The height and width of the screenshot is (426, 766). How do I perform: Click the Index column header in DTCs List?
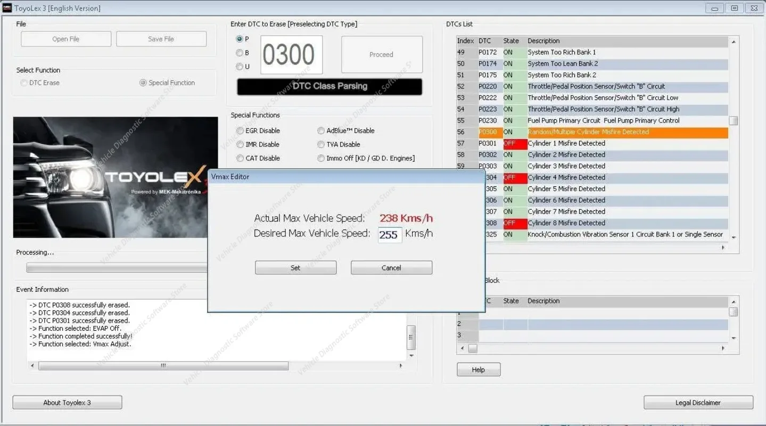coord(466,41)
